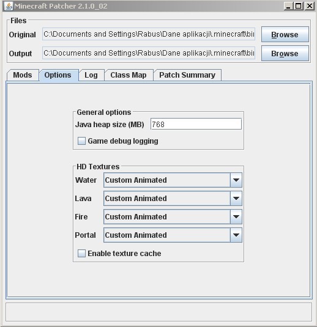
Task: Minimize the Minecraft Patcher window
Action: pyautogui.click(x=289, y=6)
